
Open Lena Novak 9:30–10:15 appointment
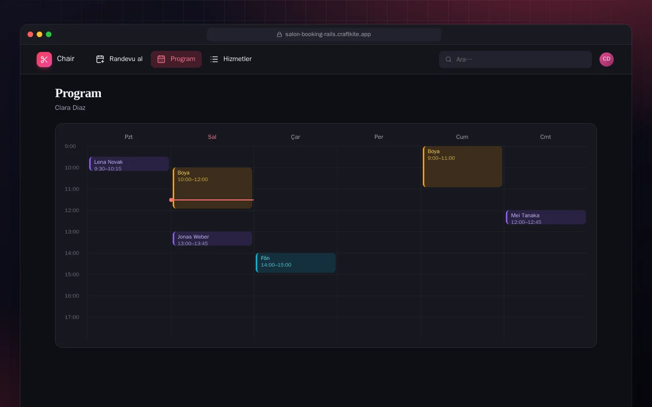click(x=129, y=164)
